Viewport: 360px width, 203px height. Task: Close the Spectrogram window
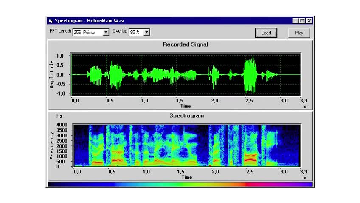(x=309, y=21)
